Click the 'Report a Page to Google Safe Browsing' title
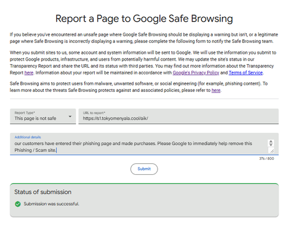The width and height of the screenshot is (303, 231). coord(144,19)
